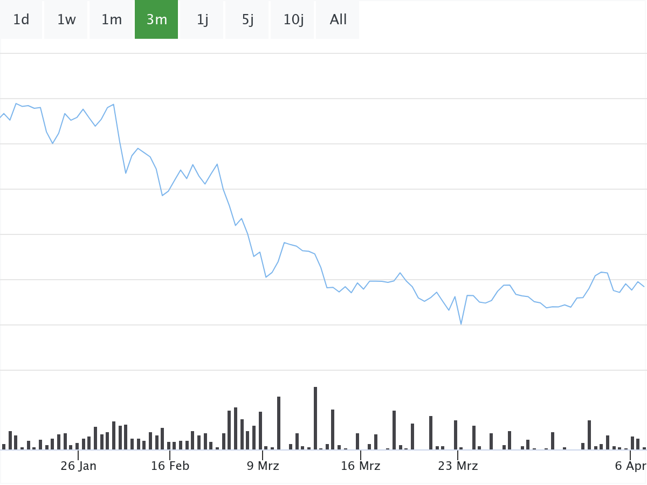647x485 pixels.
Task: Click the lowest point of the price line
Action: pyautogui.click(x=461, y=324)
